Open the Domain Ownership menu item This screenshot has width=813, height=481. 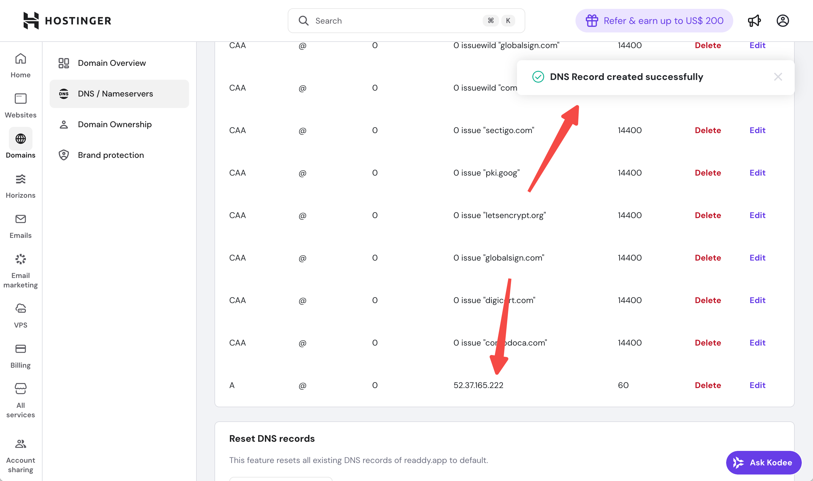(x=115, y=125)
